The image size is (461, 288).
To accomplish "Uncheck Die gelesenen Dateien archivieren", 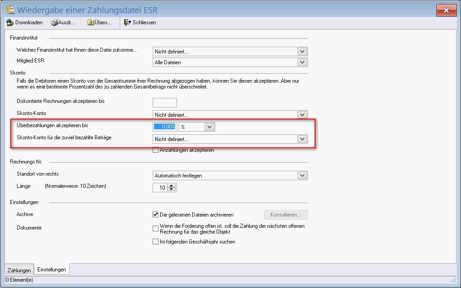I will [x=156, y=215].
